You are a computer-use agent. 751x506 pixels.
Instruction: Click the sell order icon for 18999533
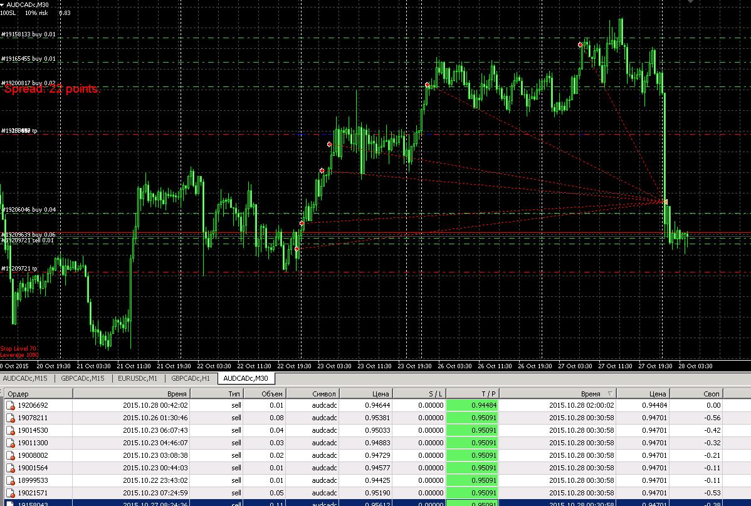pos(11,481)
